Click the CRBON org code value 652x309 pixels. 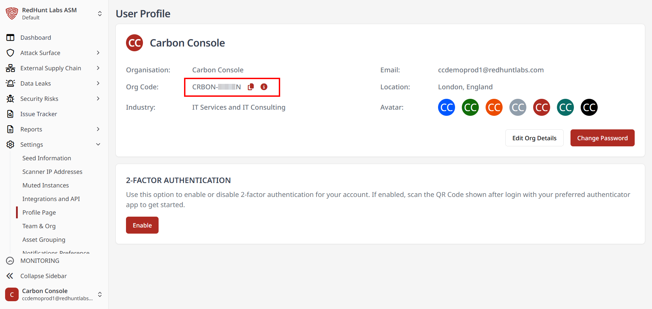217,87
